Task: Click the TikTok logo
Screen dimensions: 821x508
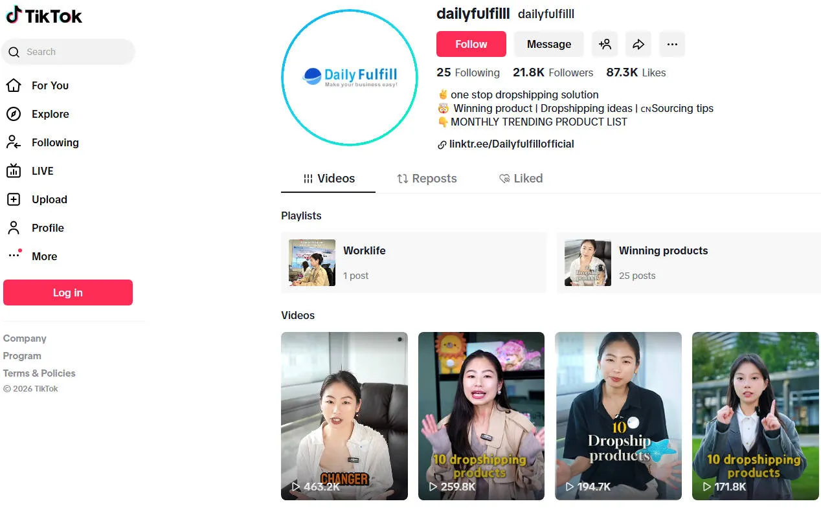Action: [x=44, y=16]
